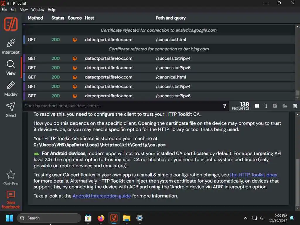Open the Edit menu
This screenshot has height=225, width=300.
point(13,10)
